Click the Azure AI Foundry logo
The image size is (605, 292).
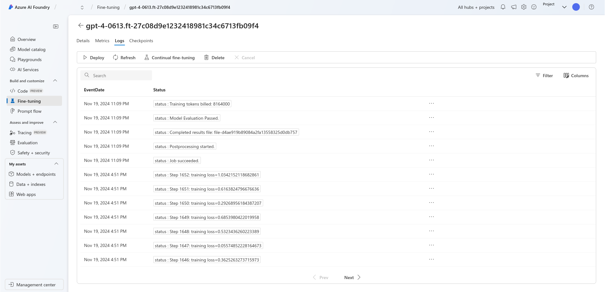tap(29, 7)
